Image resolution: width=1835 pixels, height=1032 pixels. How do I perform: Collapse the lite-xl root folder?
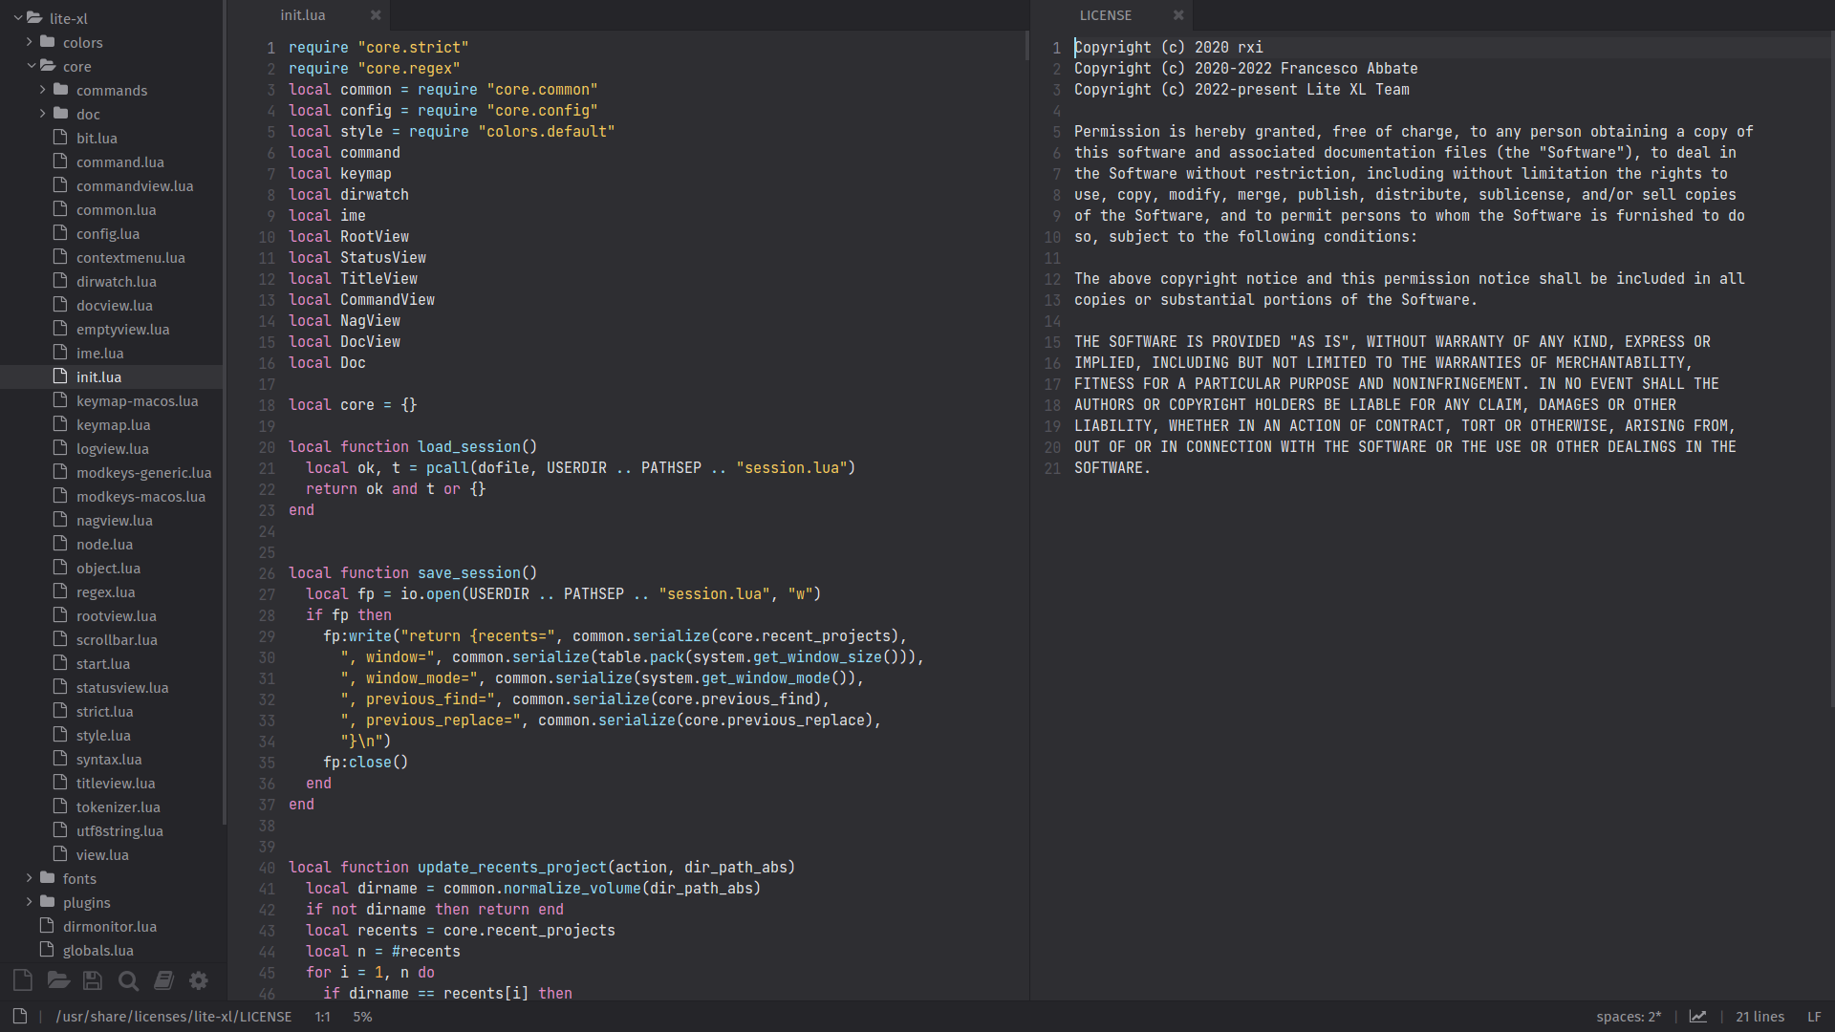[x=18, y=18]
